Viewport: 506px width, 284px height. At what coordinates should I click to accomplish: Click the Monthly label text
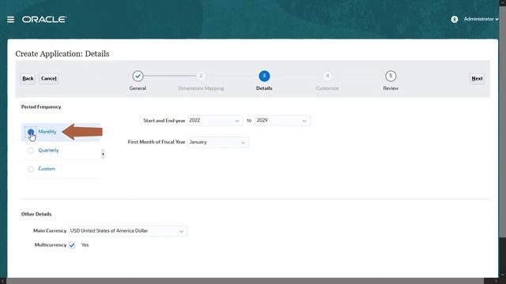point(47,132)
